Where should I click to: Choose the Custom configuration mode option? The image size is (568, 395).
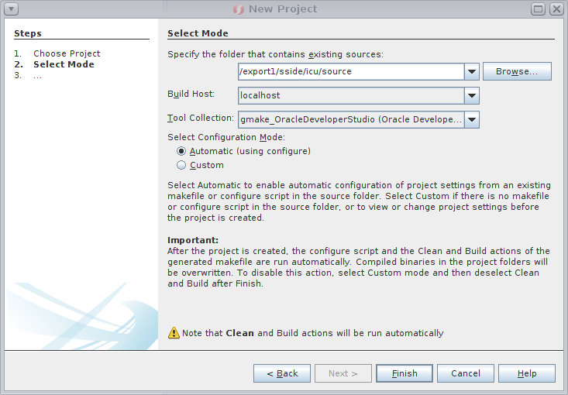[181, 165]
